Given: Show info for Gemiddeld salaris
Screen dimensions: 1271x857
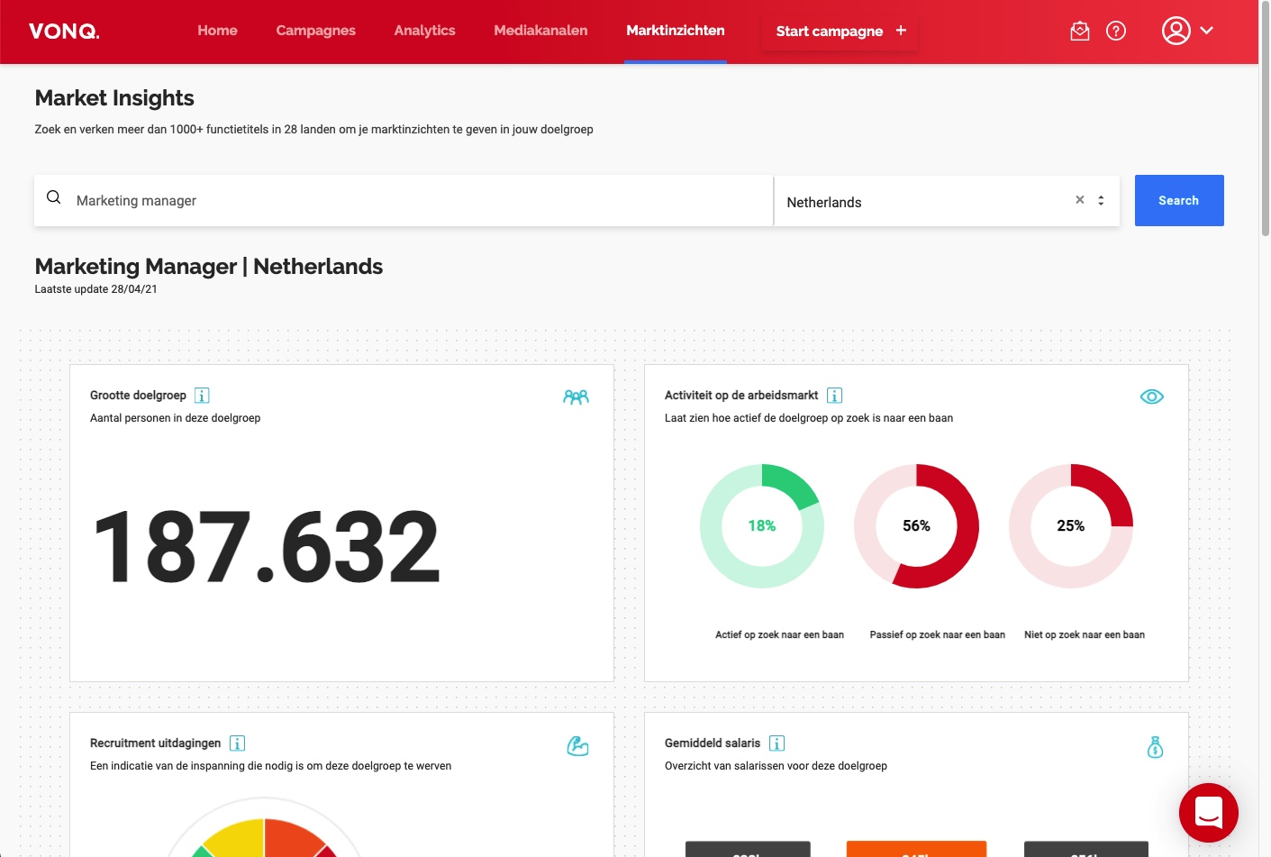Looking at the screenshot, I should [x=776, y=743].
